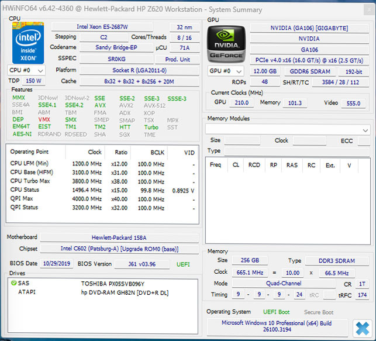
Task: Click the Freq column header in memory table
Action: pyautogui.click(x=215, y=165)
